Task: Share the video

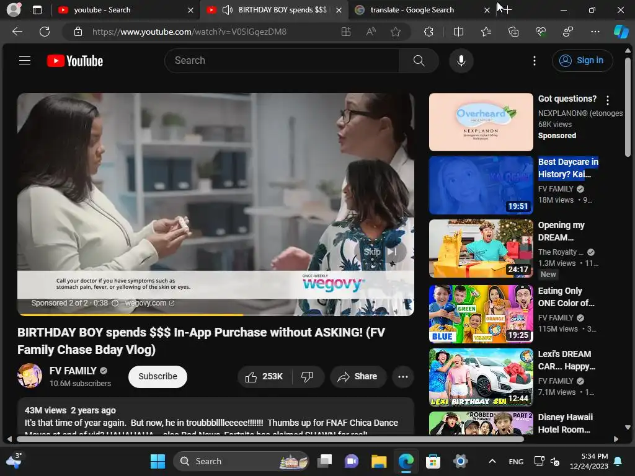Action: (358, 377)
